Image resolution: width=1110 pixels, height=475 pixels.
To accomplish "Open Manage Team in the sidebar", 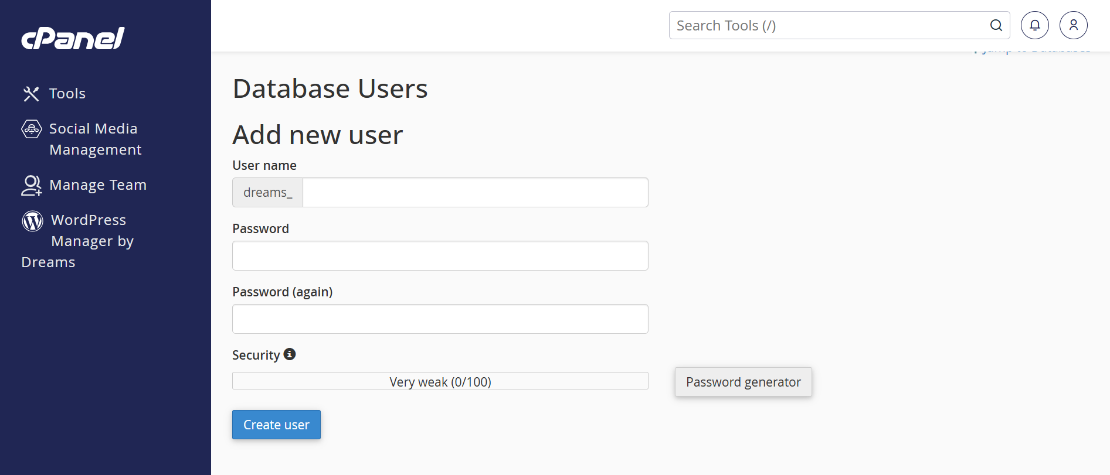I will 98,185.
